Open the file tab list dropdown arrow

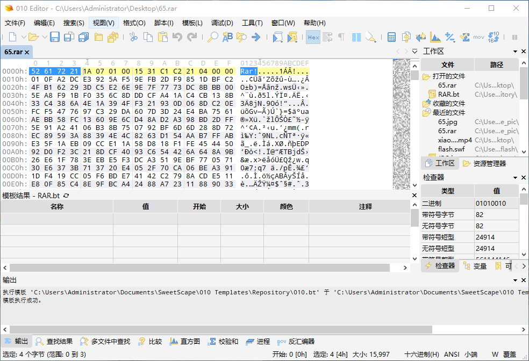pos(415,51)
